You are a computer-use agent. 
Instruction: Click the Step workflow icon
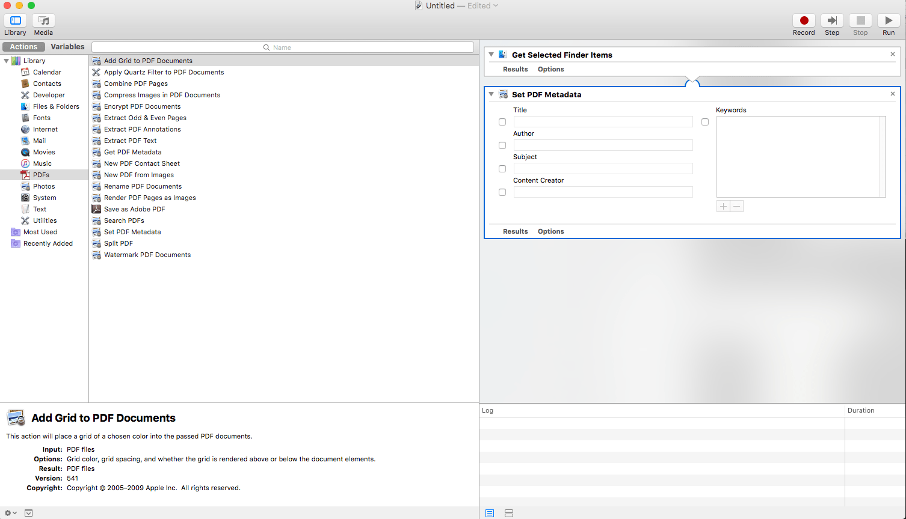(832, 20)
